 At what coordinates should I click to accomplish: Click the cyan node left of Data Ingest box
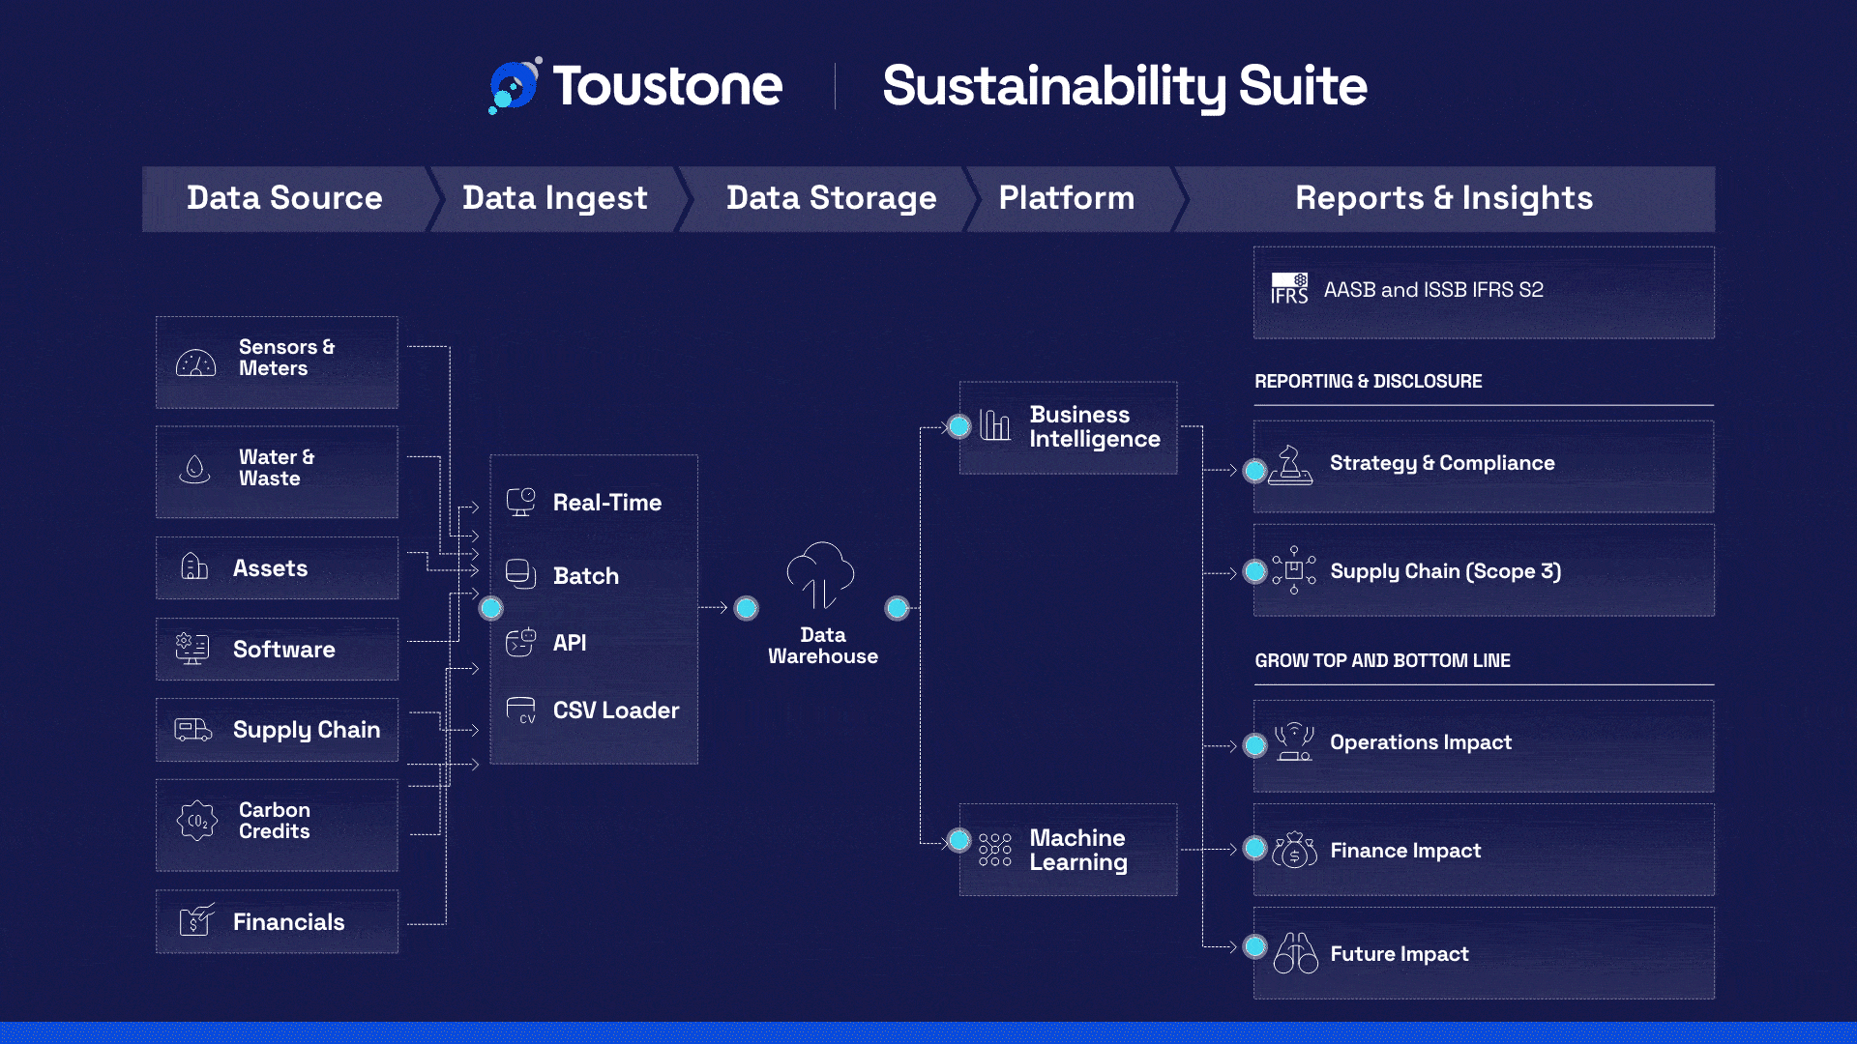pos(491,608)
